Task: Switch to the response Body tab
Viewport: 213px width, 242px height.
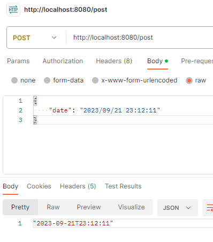Action: [x=10, y=186]
